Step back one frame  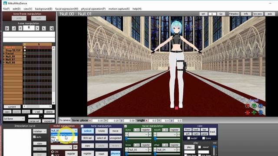coord(20,28)
